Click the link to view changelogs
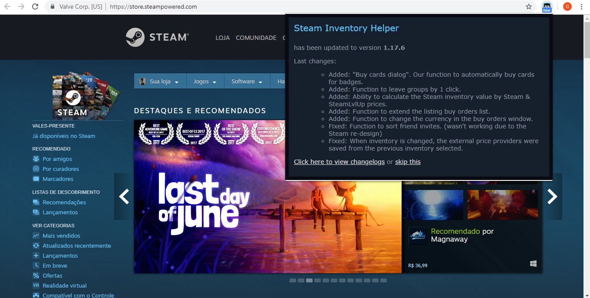 tap(339, 162)
